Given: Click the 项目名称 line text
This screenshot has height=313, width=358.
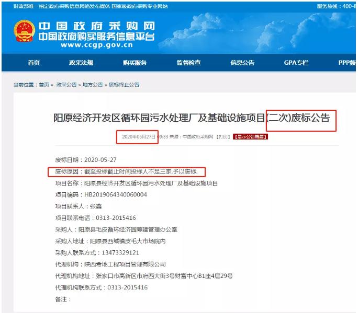Looking at the screenshot, I should point(137,183).
